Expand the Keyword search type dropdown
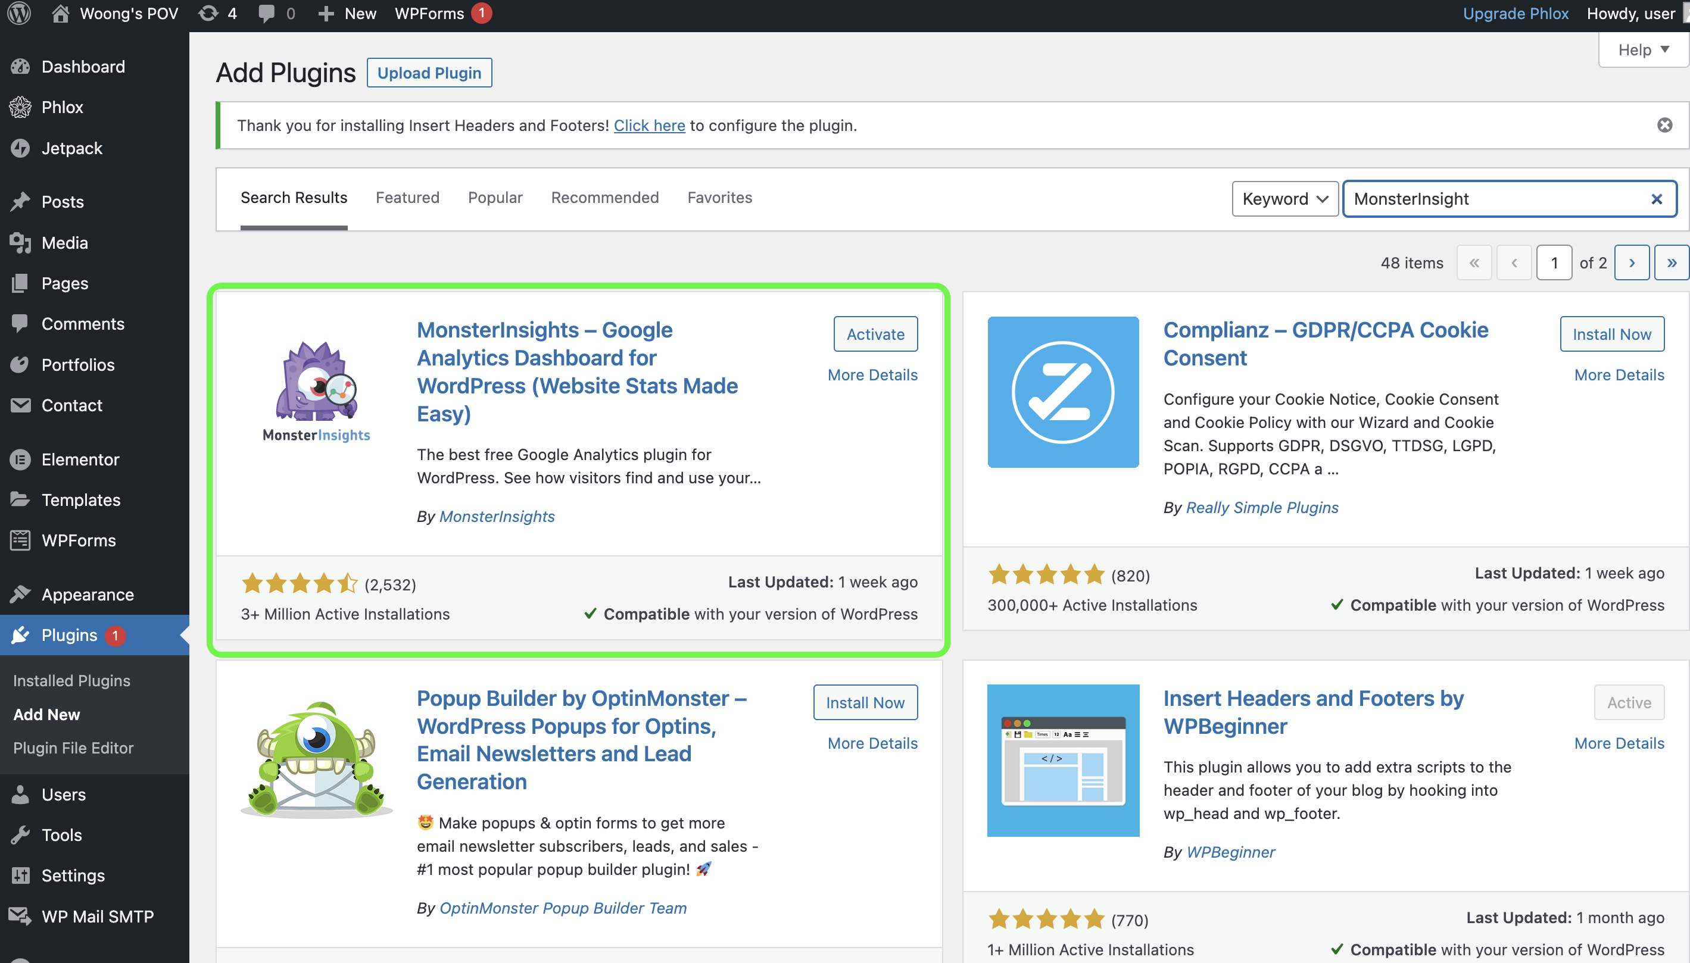This screenshot has width=1690, height=963. (1284, 199)
